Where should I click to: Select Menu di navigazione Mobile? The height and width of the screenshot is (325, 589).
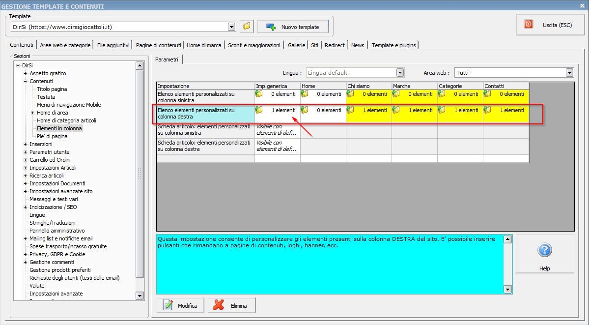pyautogui.click(x=69, y=105)
